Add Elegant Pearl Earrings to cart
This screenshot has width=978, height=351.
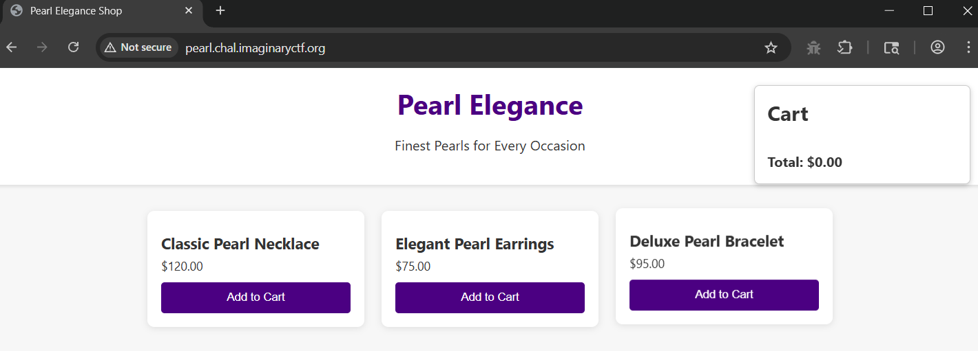tap(490, 297)
